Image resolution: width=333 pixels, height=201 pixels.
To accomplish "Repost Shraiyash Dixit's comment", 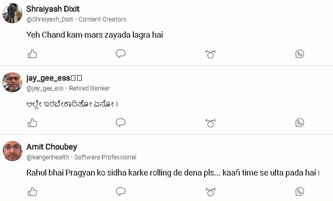I will point(210,54).
